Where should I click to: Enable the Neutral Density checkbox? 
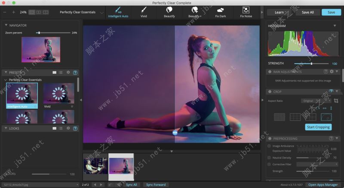[x=269, y=158]
